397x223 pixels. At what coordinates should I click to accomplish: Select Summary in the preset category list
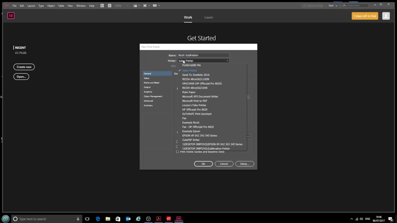(157, 105)
